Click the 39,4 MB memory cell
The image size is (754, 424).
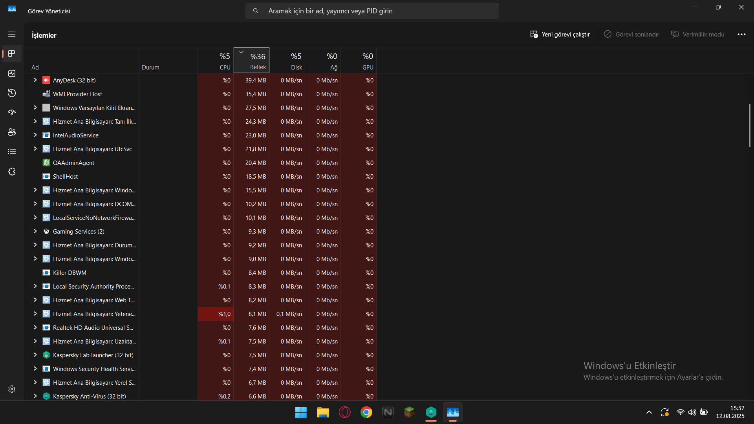click(251, 80)
